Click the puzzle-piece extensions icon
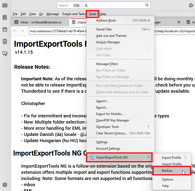This screenshot has width=195, height=191. point(191,5)
